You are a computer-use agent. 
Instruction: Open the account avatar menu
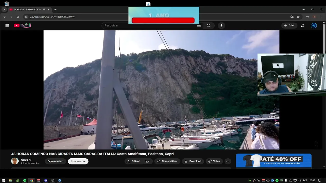(x=314, y=25)
